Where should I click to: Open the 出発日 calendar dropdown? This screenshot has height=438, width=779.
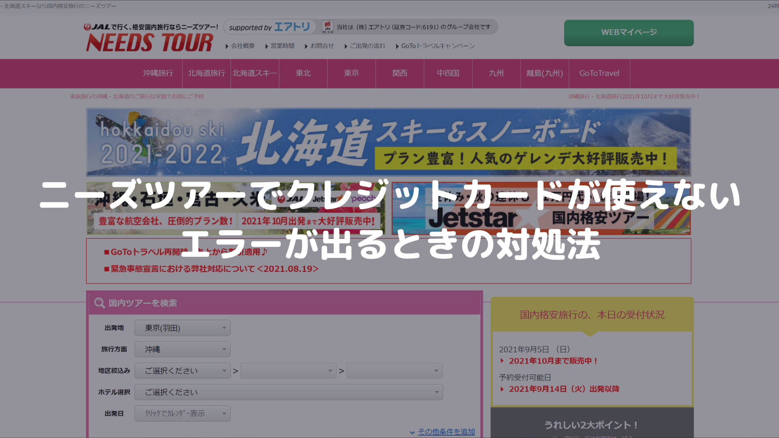(x=183, y=414)
